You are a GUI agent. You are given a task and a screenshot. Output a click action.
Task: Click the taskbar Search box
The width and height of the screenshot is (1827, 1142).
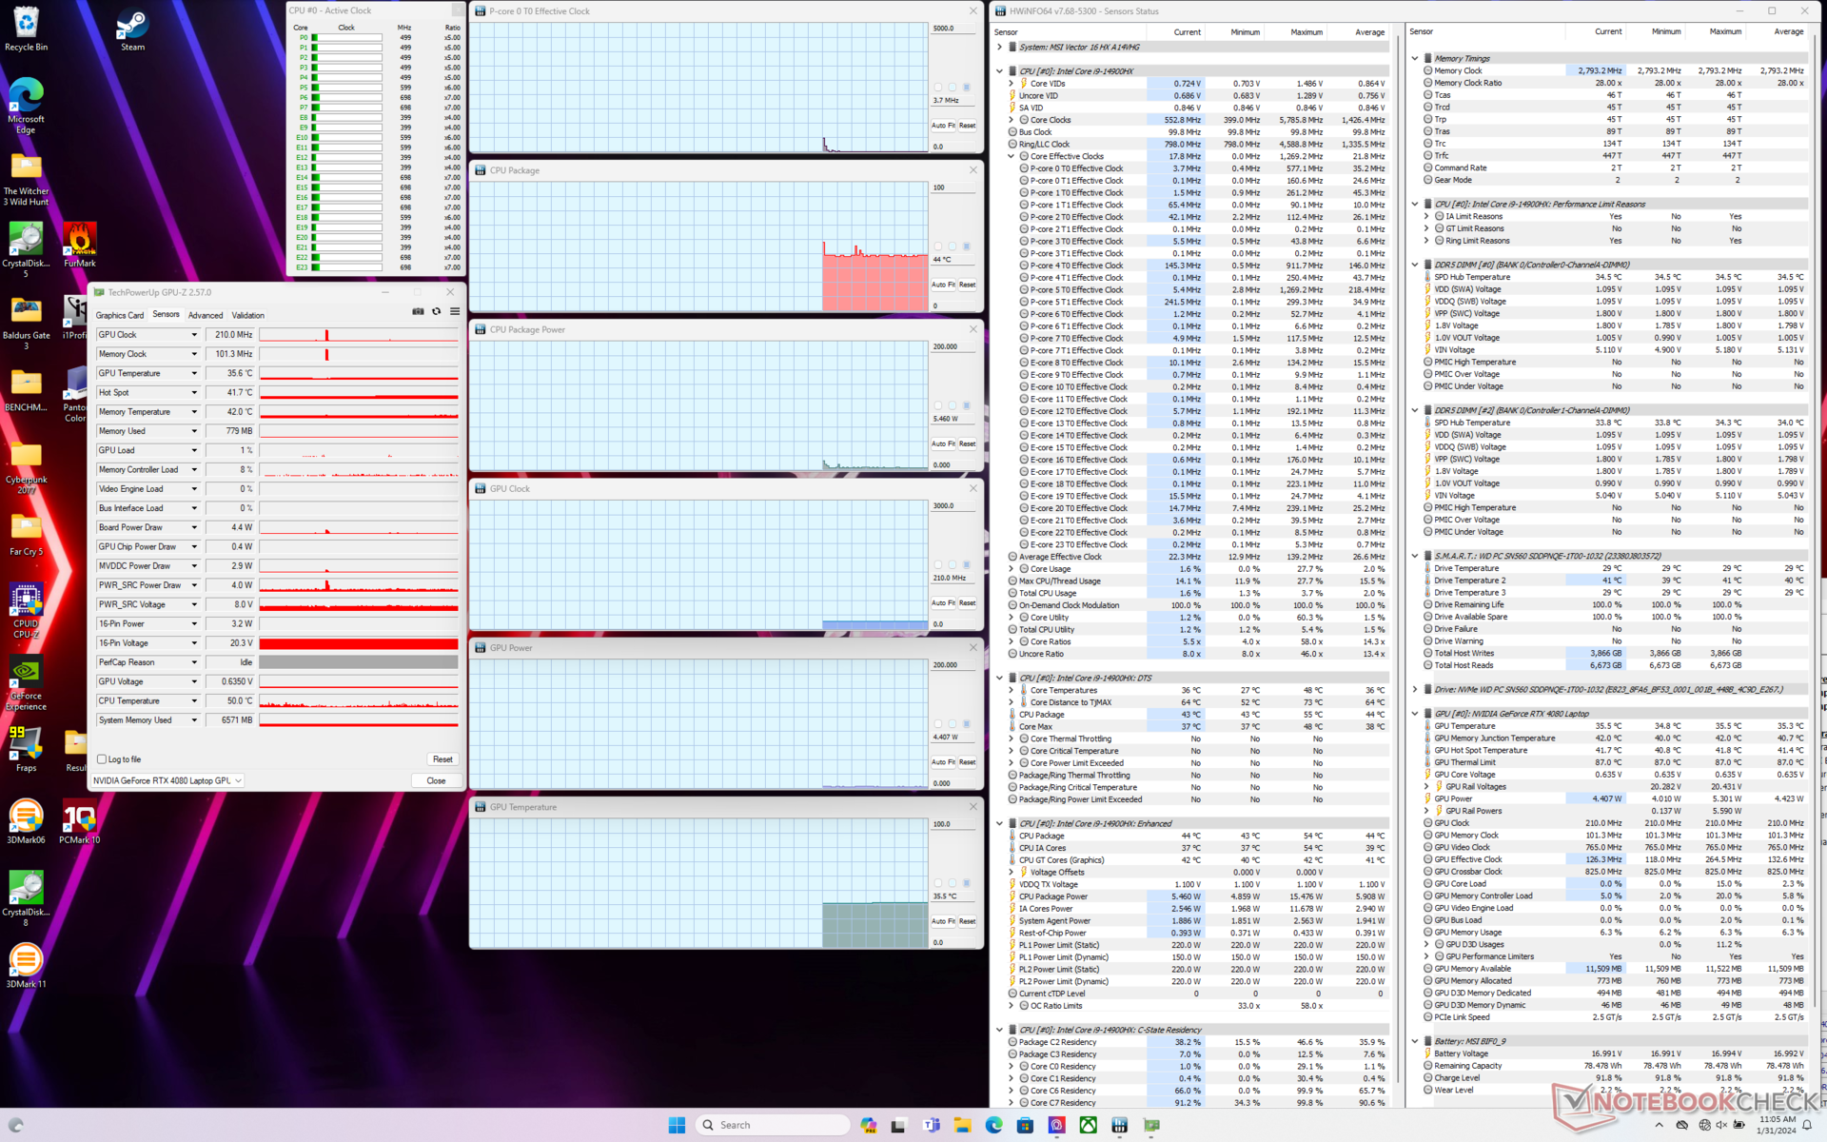click(772, 1125)
